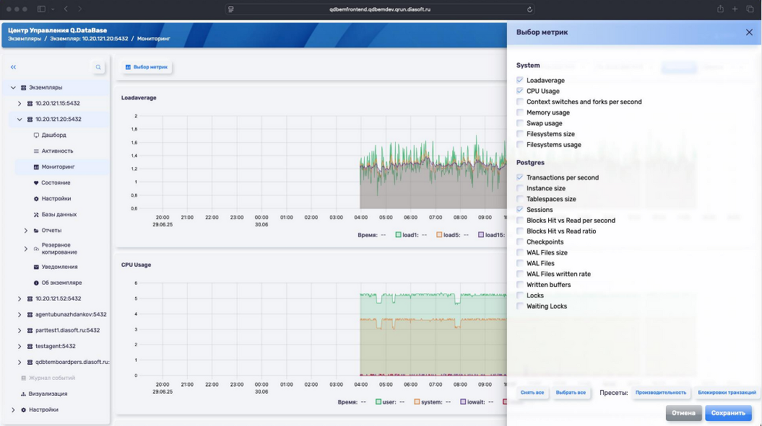The width and height of the screenshot is (762, 426).
Task: Click server icon beside parttest1.diasoft.ru:5432
Action: (x=30, y=330)
